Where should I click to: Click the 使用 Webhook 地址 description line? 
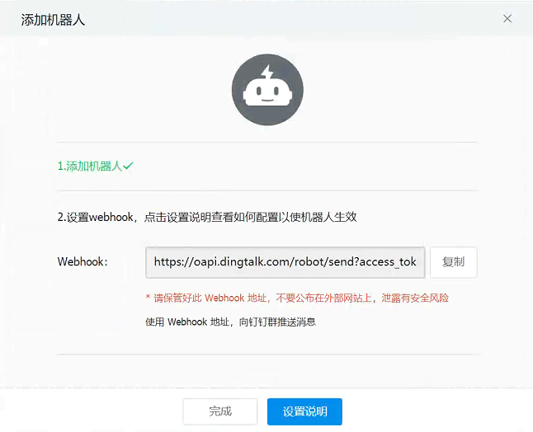tap(230, 322)
